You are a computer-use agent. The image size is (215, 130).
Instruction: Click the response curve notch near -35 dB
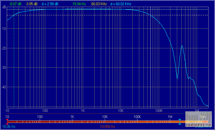pos(177,78)
